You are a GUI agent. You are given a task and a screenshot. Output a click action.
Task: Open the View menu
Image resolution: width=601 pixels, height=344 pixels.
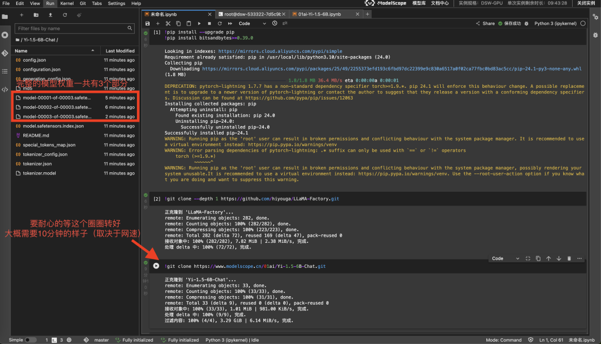35,3
